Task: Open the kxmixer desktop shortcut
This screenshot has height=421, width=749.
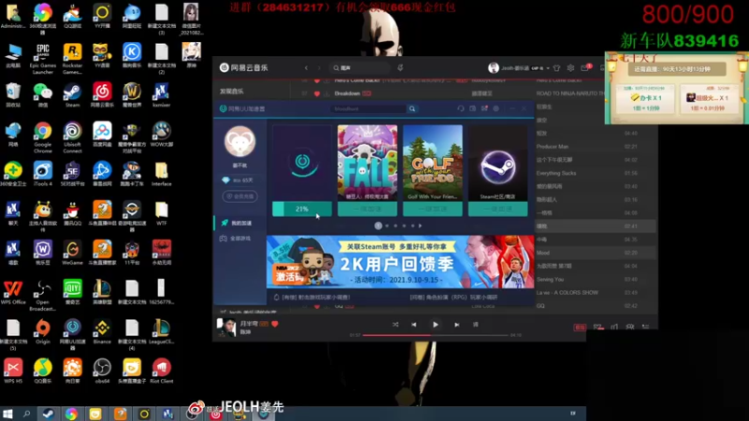Action: click(161, 94)
